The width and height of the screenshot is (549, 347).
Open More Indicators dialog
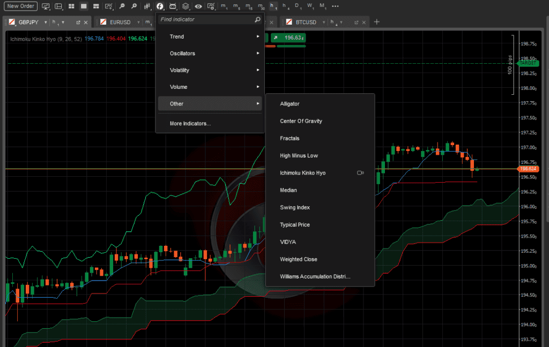tap(210, 124)
